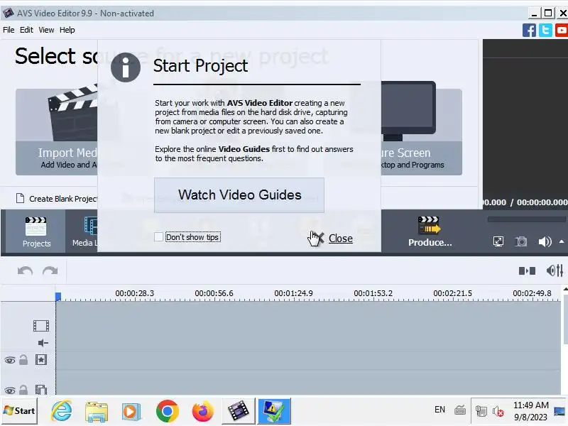Toggle visibility eye of the overlay track
The image size is (568, 426).
tap(10, 390)
